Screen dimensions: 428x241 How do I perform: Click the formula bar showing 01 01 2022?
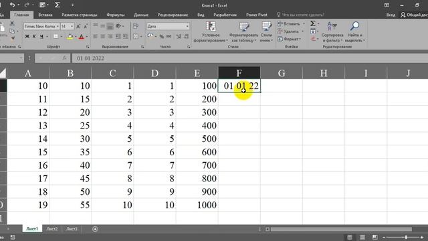point(249,58)
